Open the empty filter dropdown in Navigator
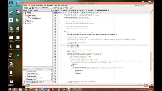 (x=44, y=70)
